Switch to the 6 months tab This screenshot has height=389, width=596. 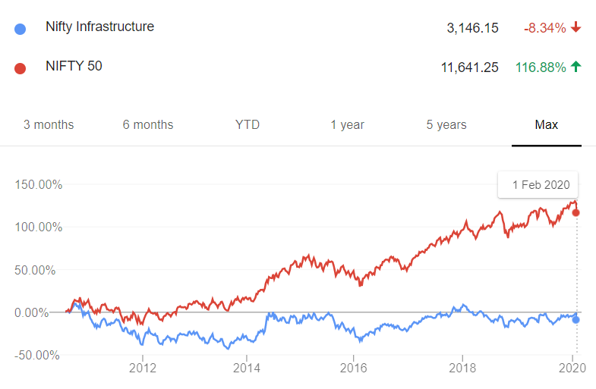click(x=148, y=124)
